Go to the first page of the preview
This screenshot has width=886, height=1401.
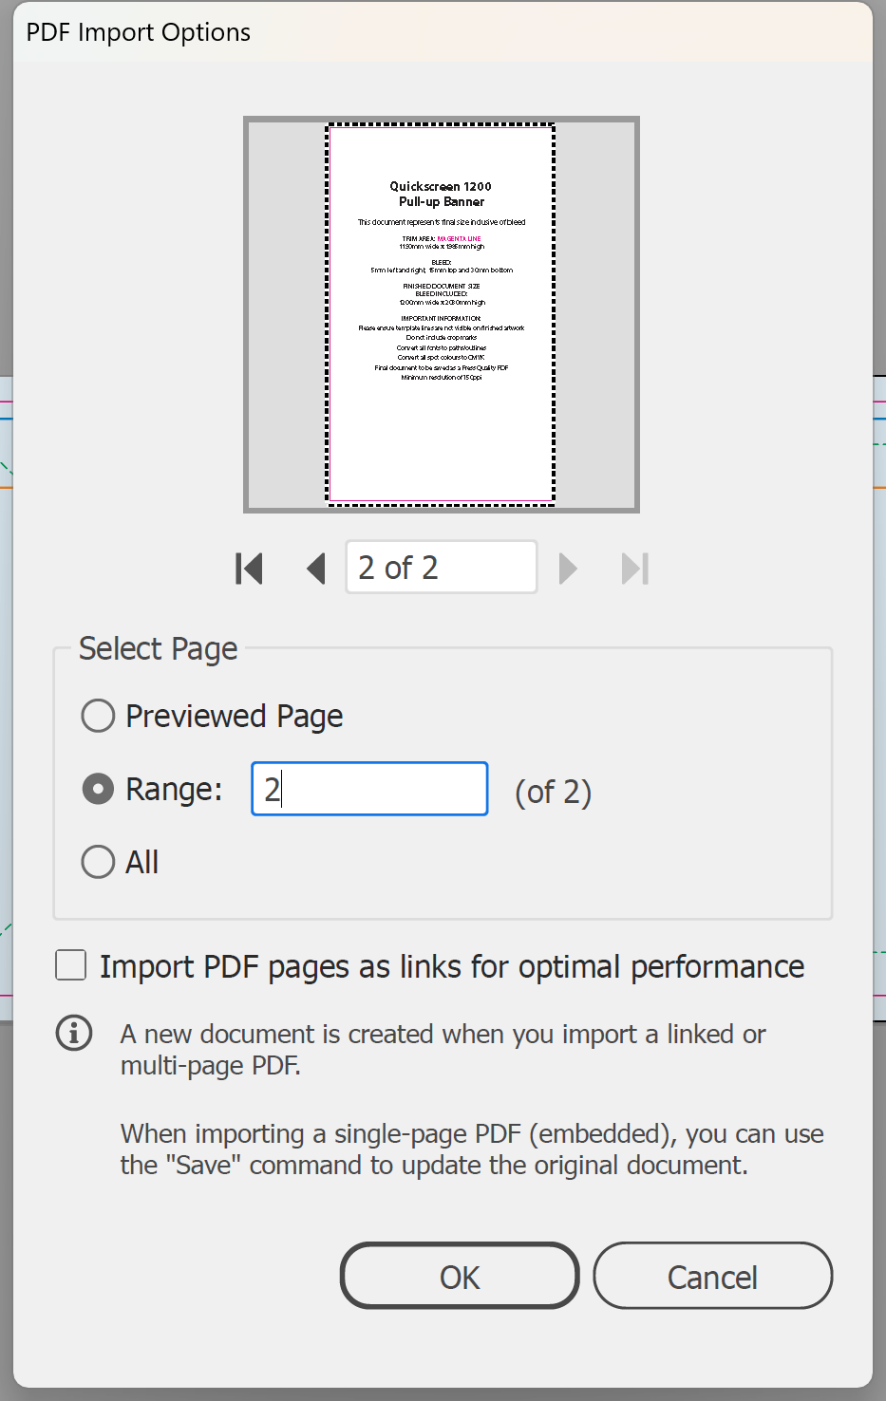tap(249, 569)
